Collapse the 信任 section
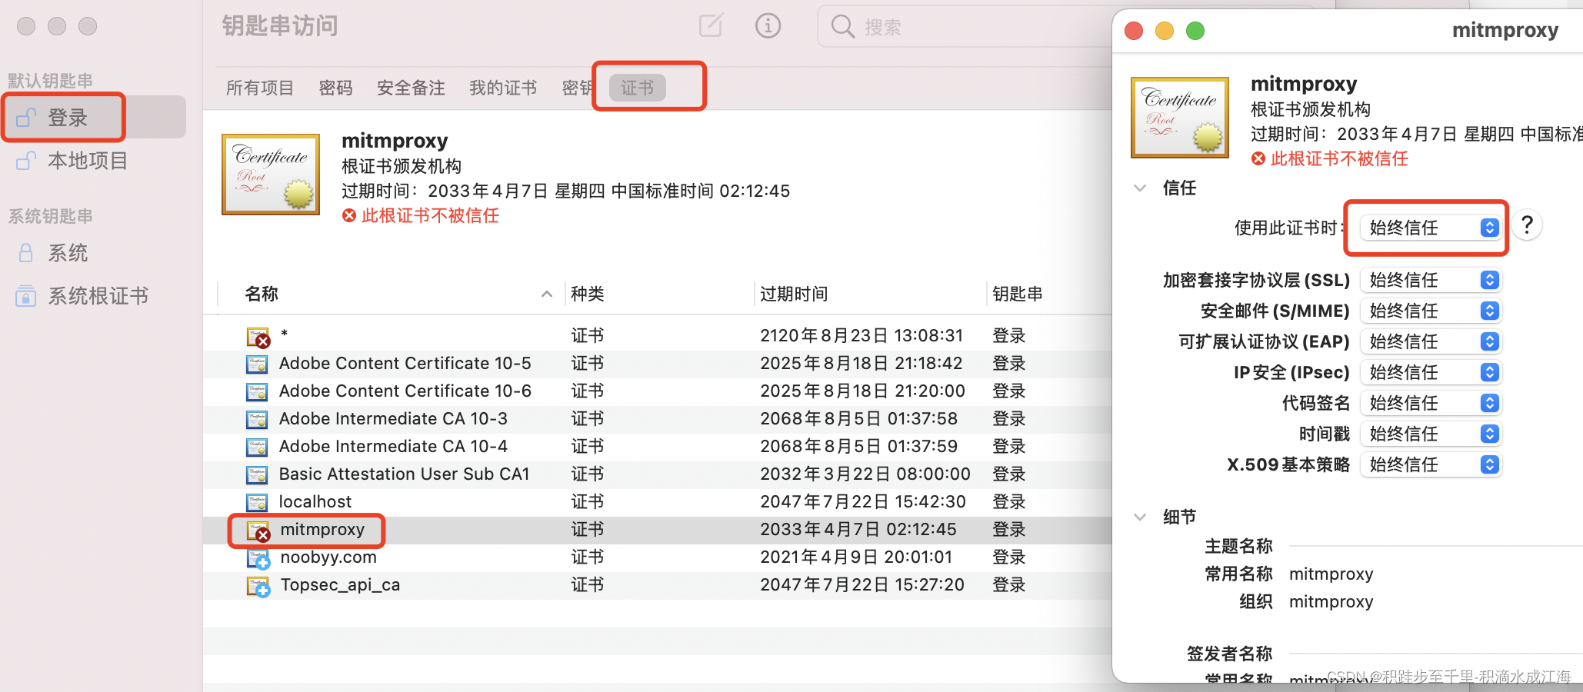Image resolution: width=1583 pixels, height=692 pixels. pos(1139,188)
